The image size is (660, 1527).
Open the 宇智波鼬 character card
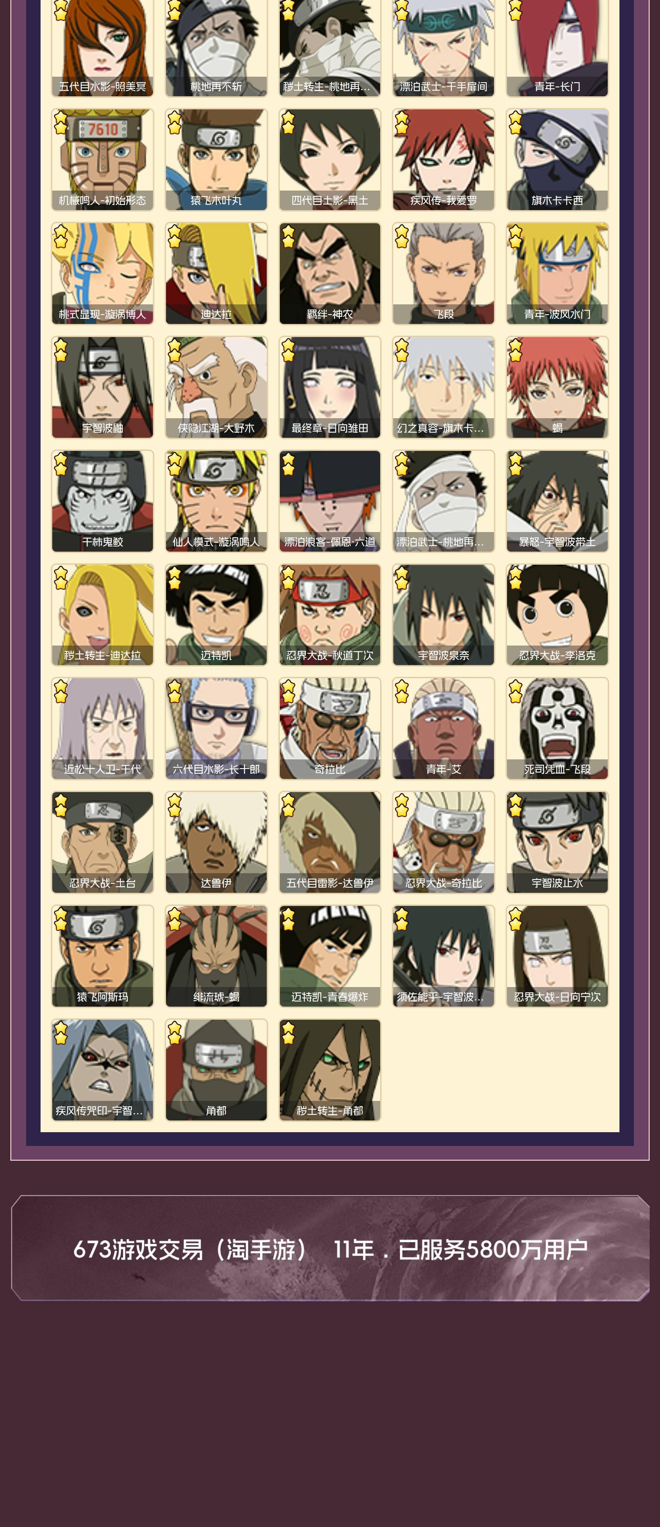pos(102,387)
